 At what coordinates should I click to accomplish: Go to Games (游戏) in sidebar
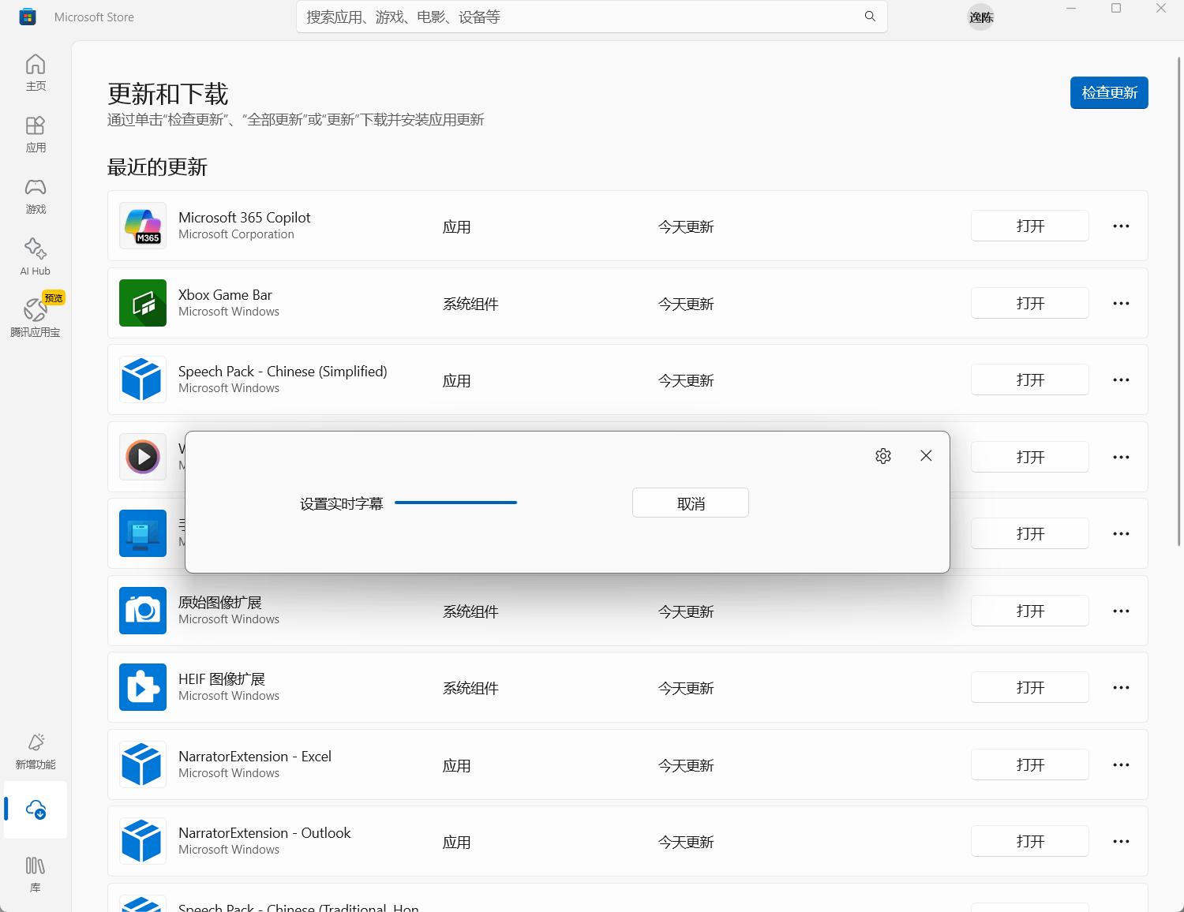pyautogui.click(x=36, y=195)
